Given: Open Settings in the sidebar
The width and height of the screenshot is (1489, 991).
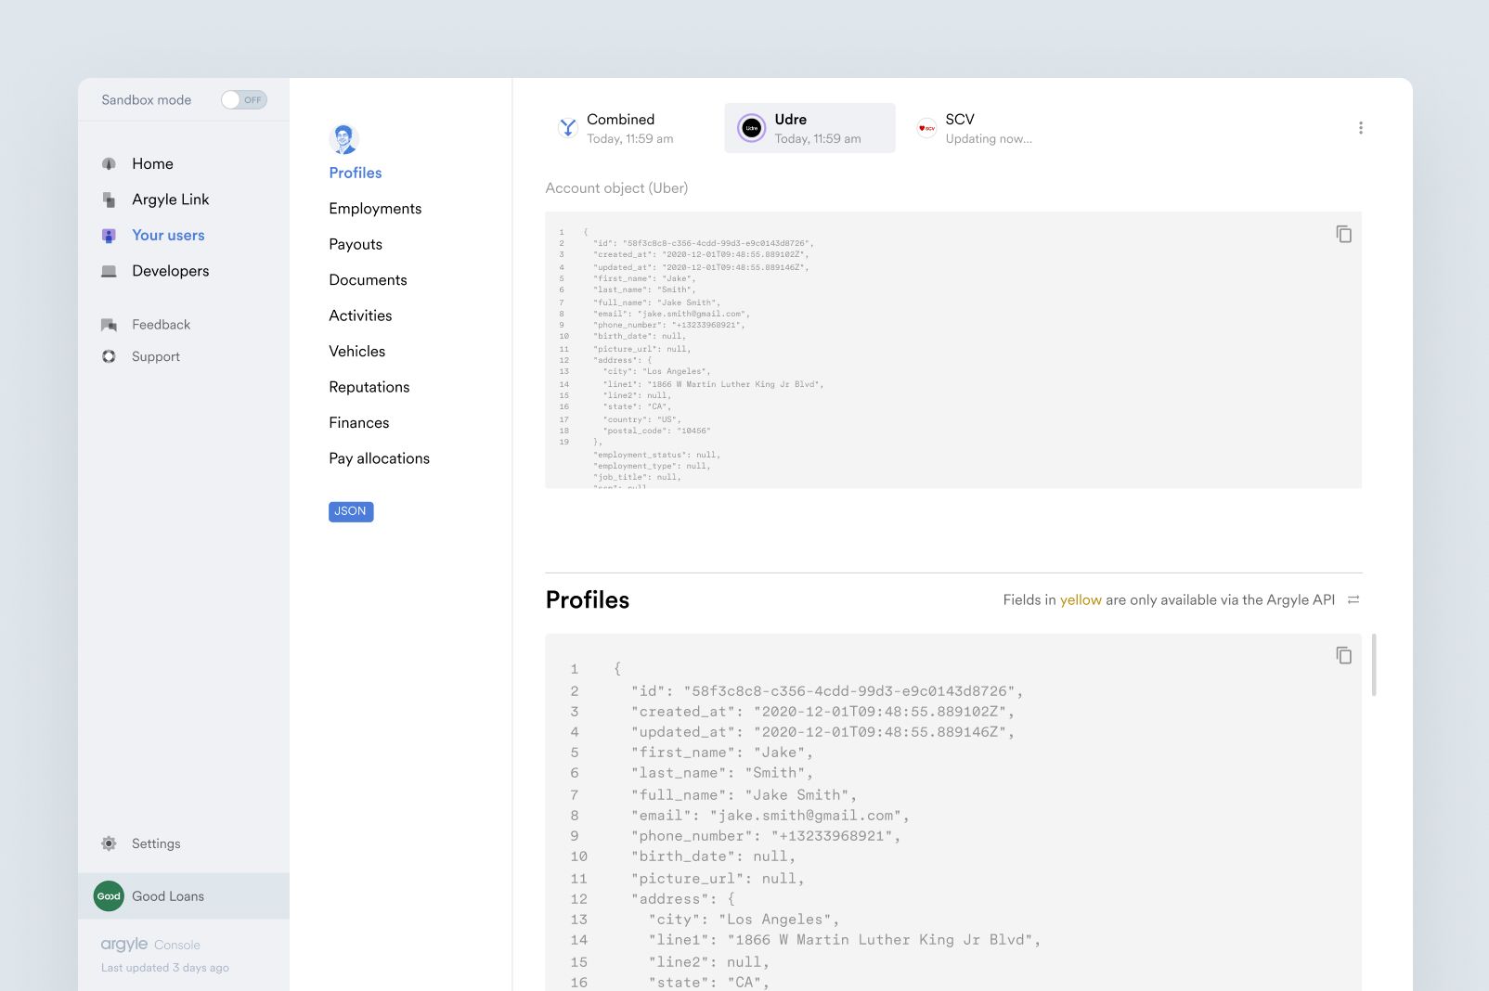Looking at the screenshot, I should (156, 843).
